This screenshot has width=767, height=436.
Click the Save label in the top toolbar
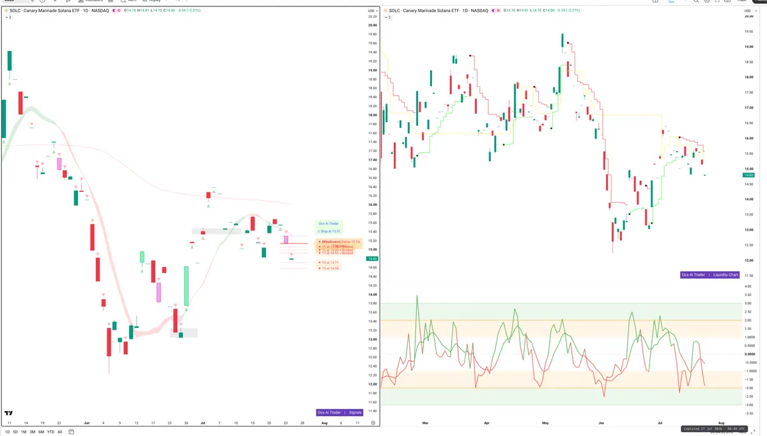[671, 2]
